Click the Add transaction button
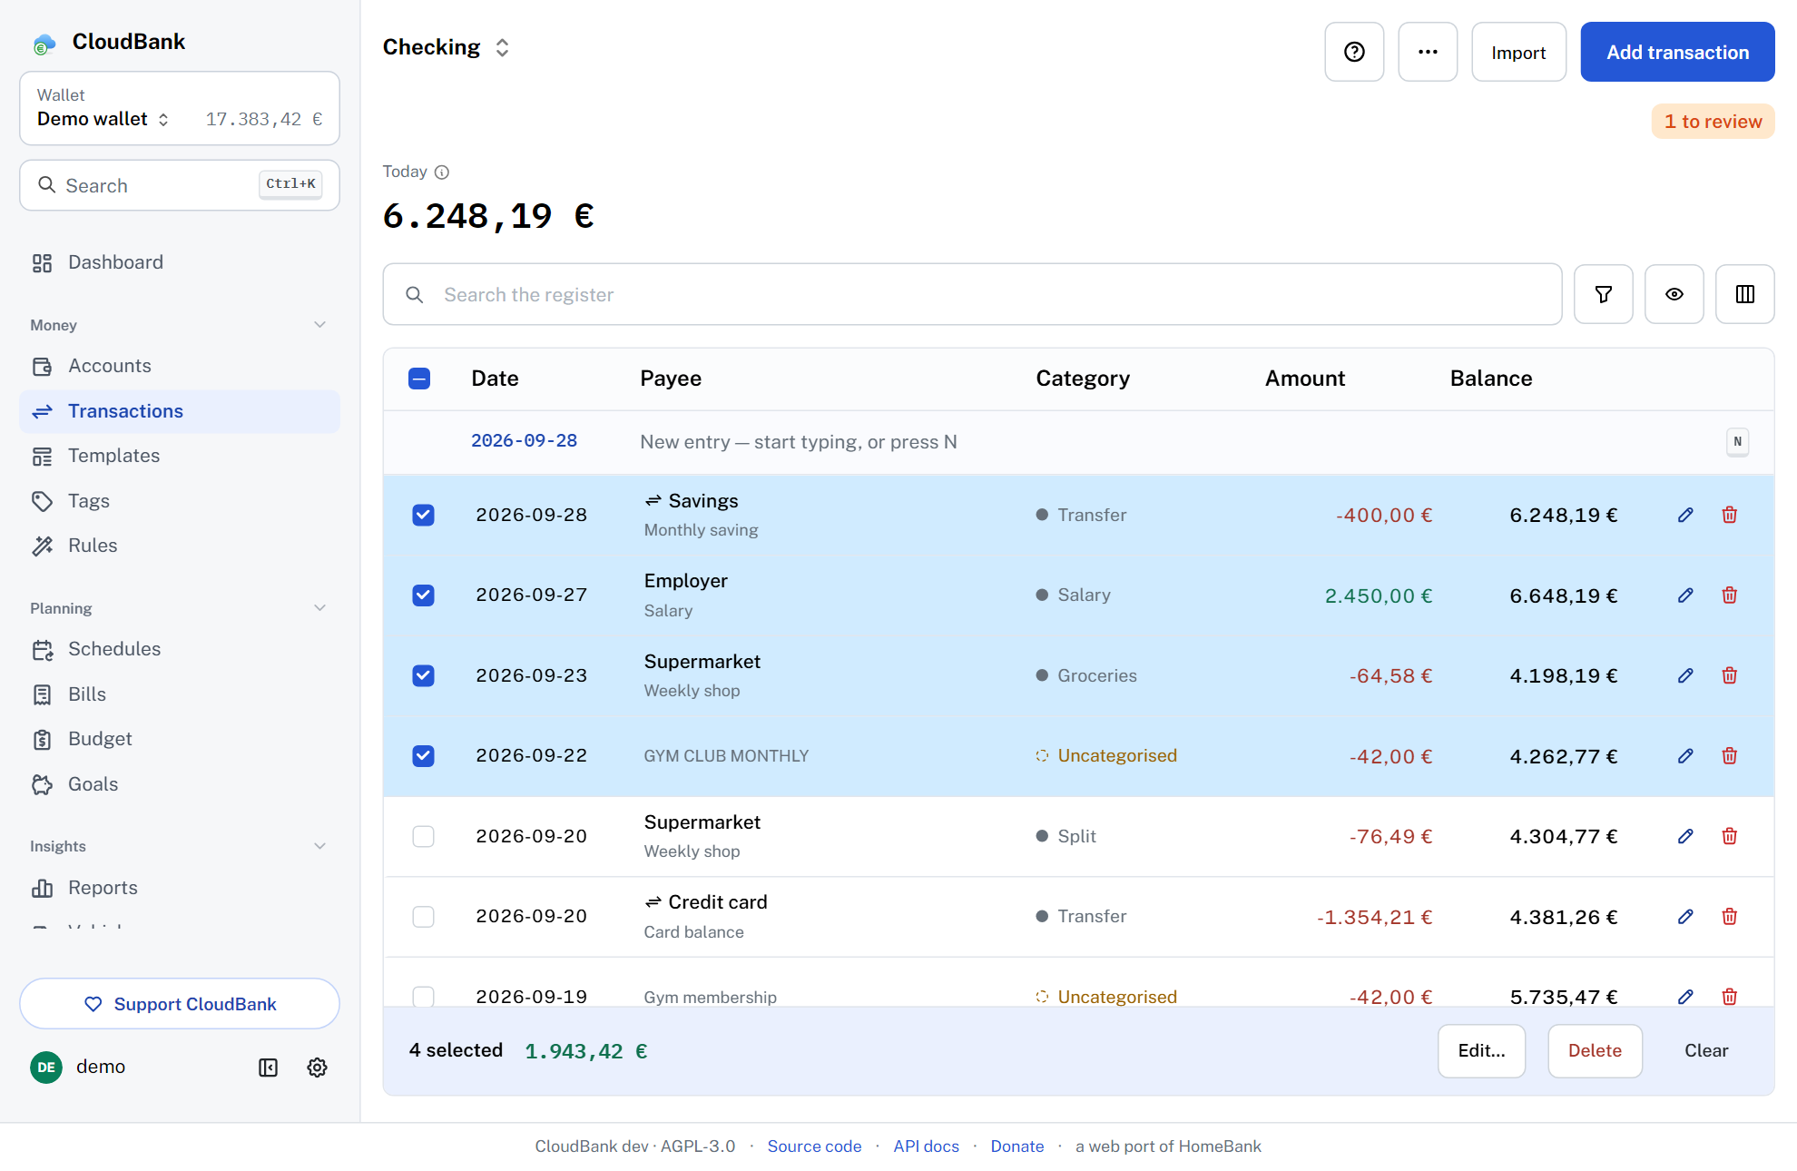 pyautogui.click(x=1677, y=52)
